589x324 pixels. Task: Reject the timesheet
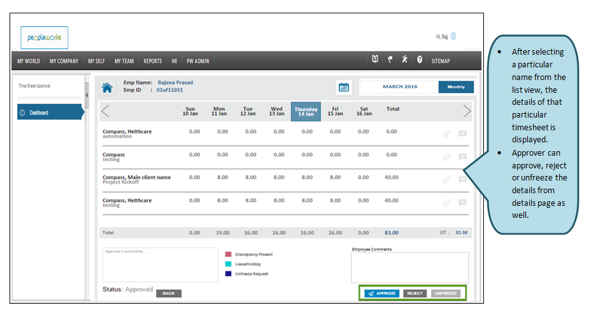click(415, 294)
